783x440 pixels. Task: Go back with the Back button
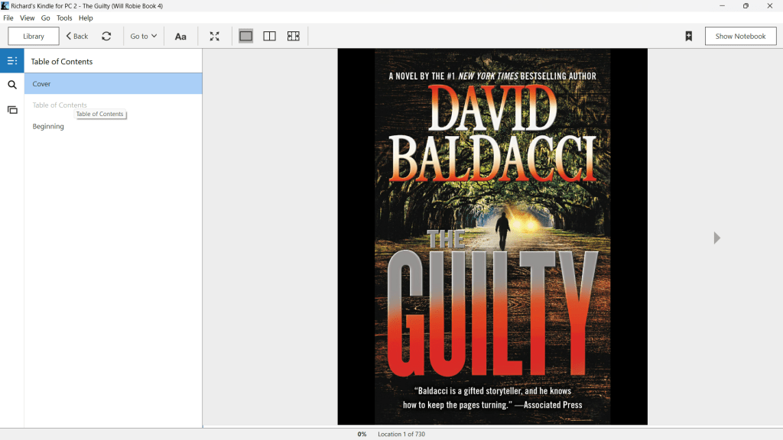pyautogui.click(x=77, y=36)
